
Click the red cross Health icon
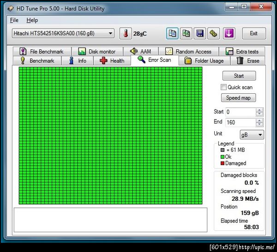[x=103, y=60]
